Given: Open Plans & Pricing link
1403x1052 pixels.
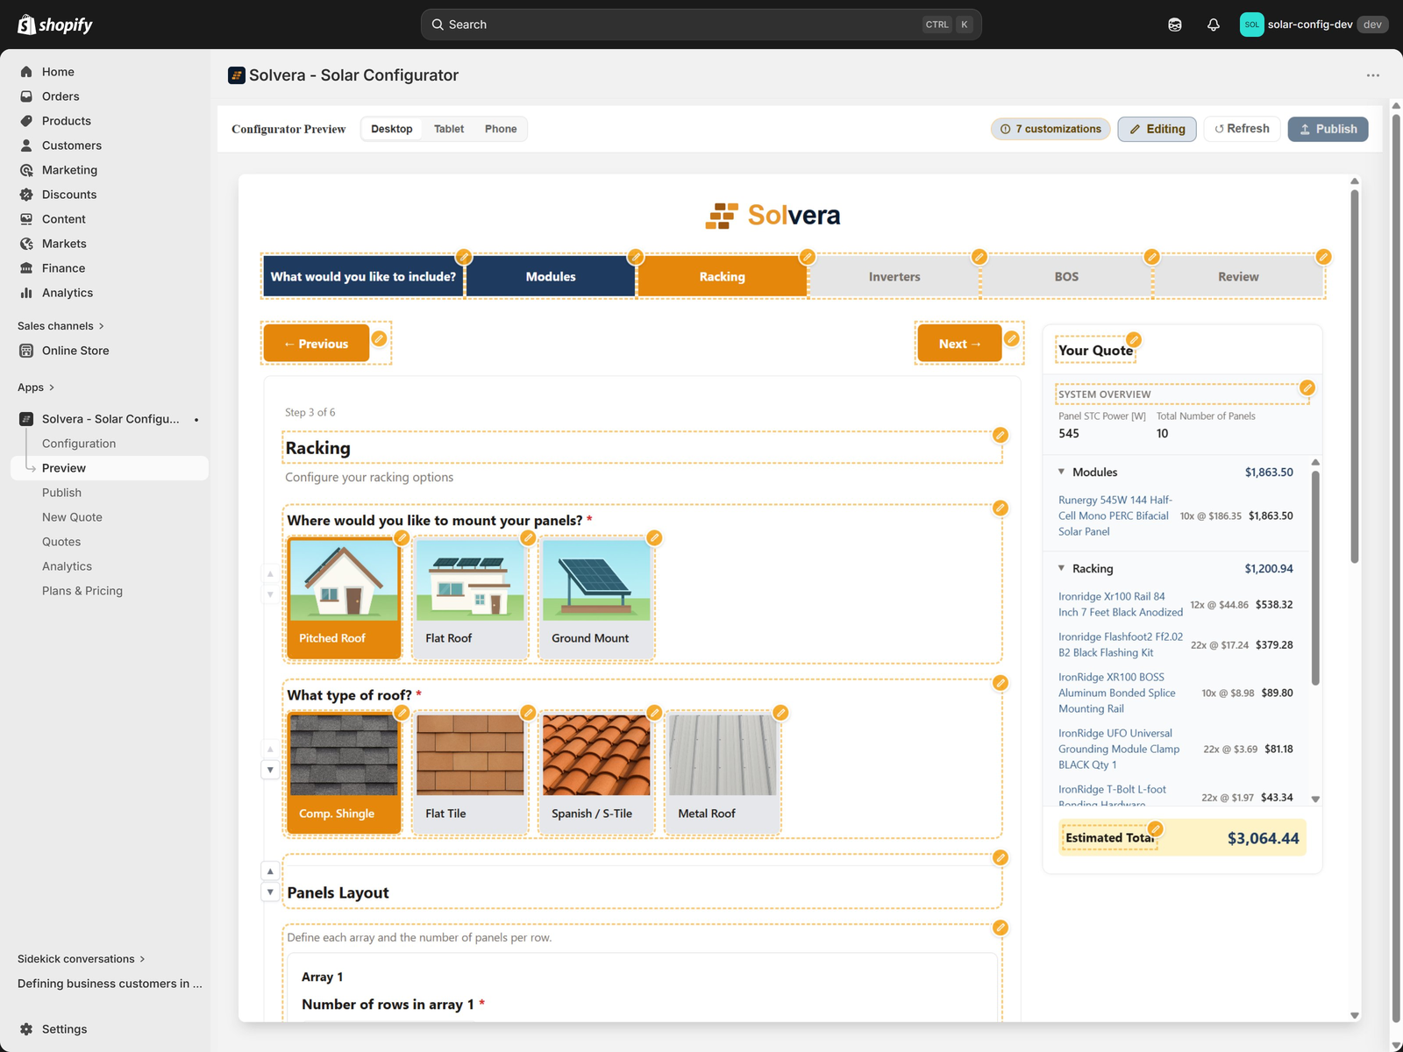Looking at the screenshot, I should tap(82, 591).
